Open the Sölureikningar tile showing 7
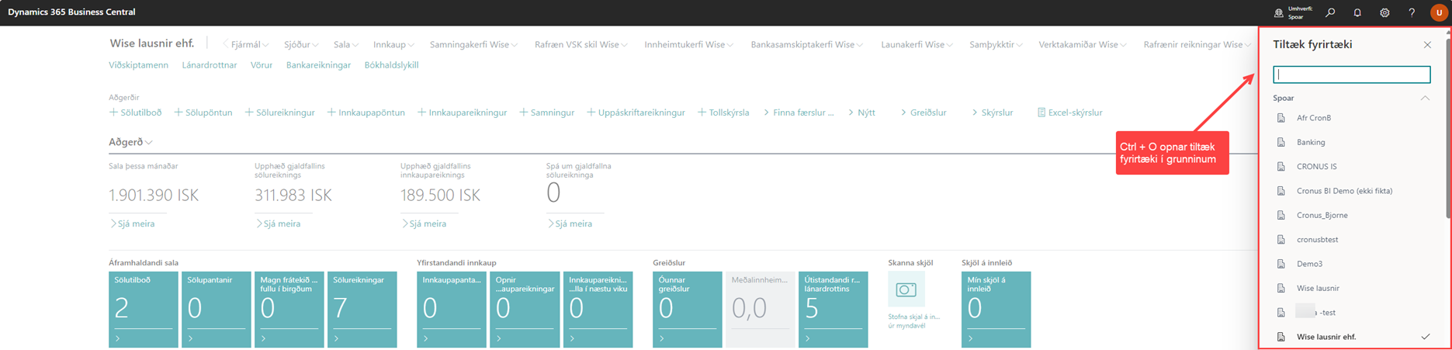The width and height of the screenshot is (1452, 350). [362, 309]
